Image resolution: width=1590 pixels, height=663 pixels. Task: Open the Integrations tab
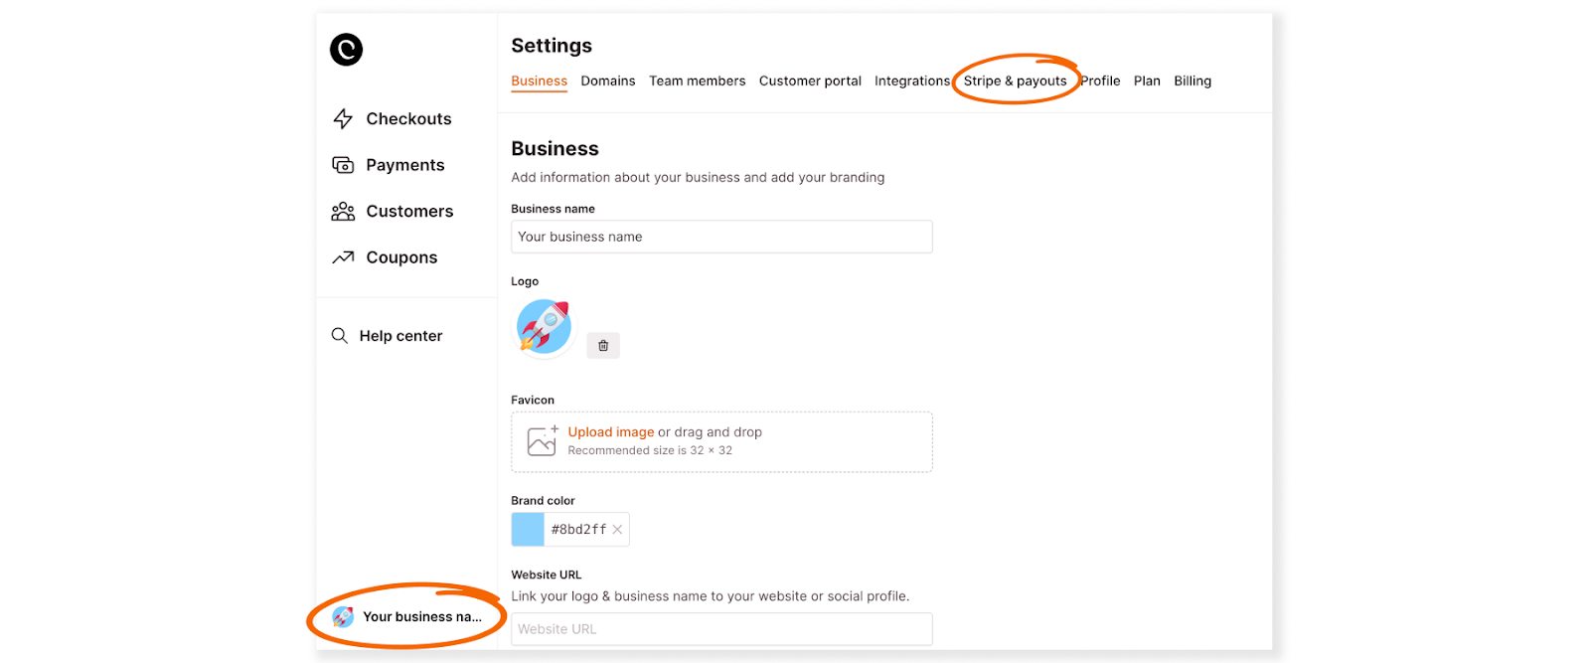pos(912,82)
